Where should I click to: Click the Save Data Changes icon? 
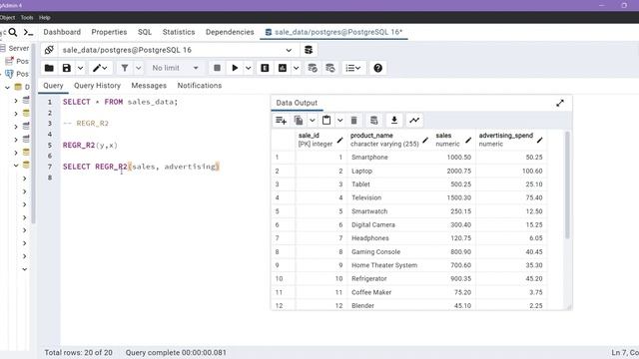pyautogui.click(x=373, y=120)
